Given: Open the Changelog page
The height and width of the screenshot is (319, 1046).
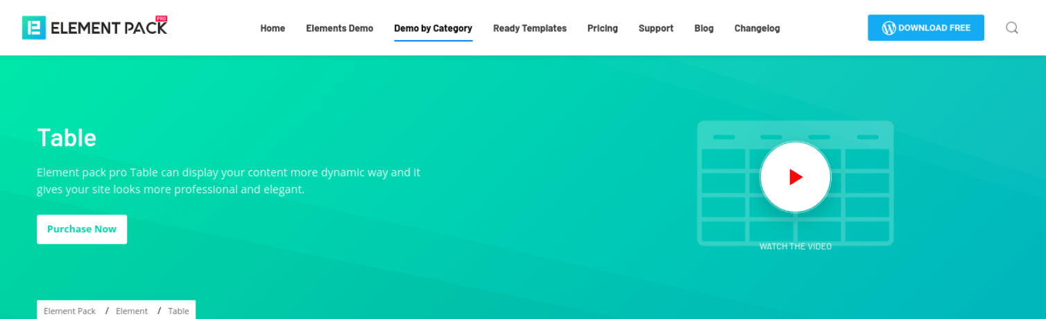Looking at the screenshot, I should tap(757, 28).
